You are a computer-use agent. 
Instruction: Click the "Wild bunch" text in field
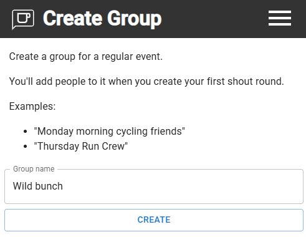click(38, 186)
